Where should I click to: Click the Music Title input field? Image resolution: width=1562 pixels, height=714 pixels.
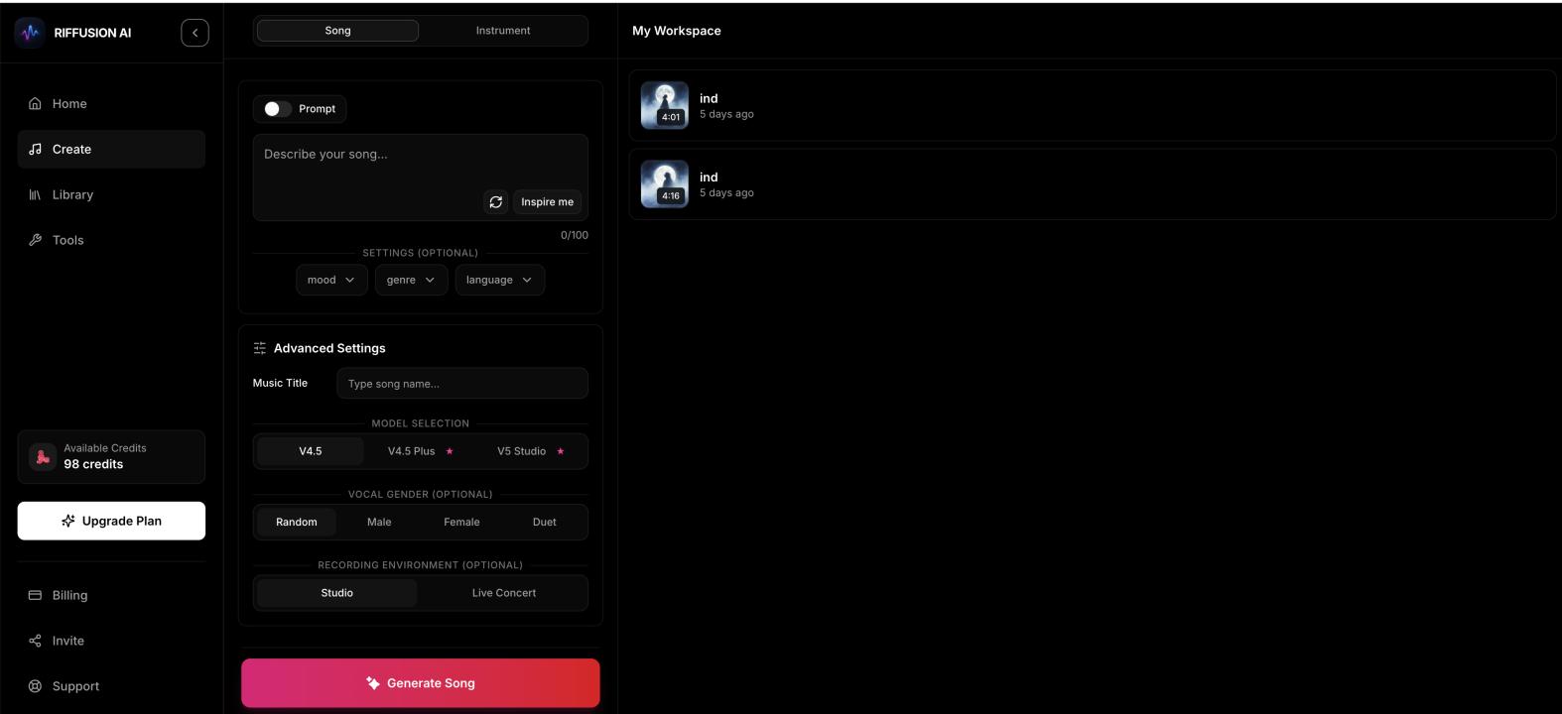pyautogui.click(x=462, y=384)
